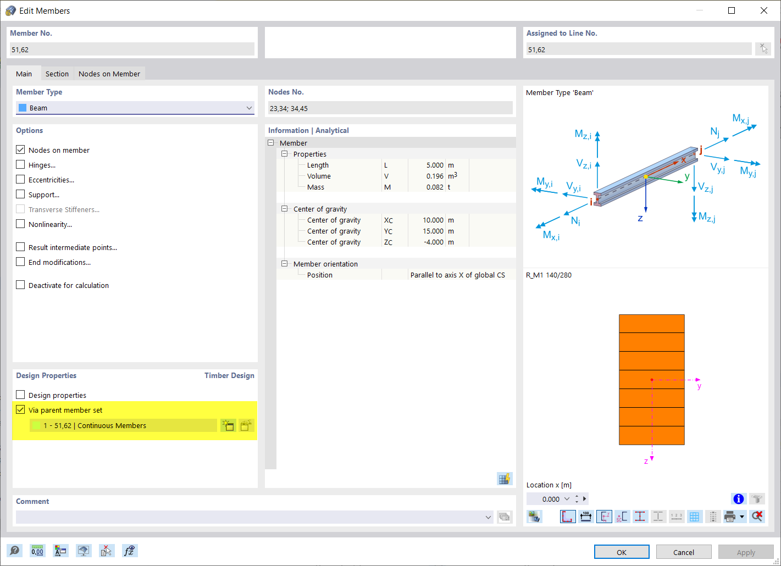
Task: Open the printer options dropdown arrow
Action: coord(742,517)
